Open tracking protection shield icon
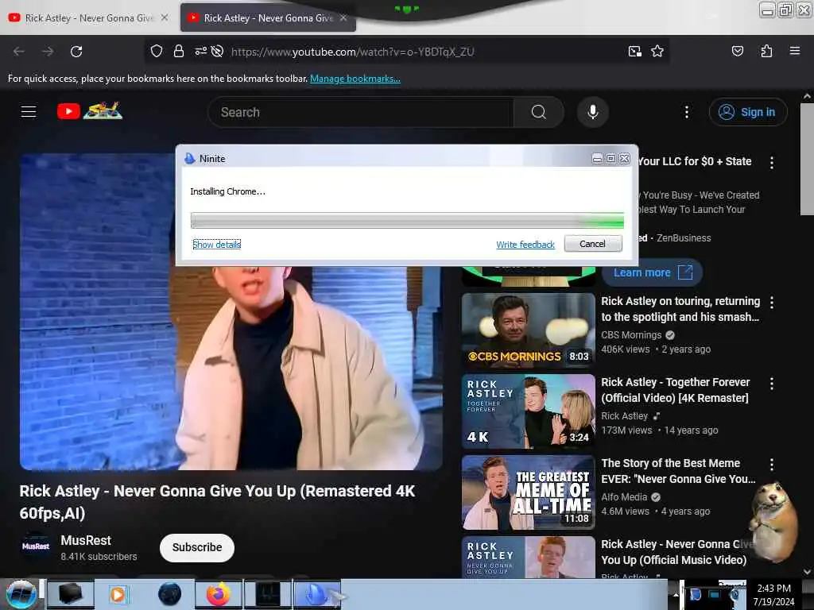The height and width of the screenshot is (610, 814). coord(157,51)
